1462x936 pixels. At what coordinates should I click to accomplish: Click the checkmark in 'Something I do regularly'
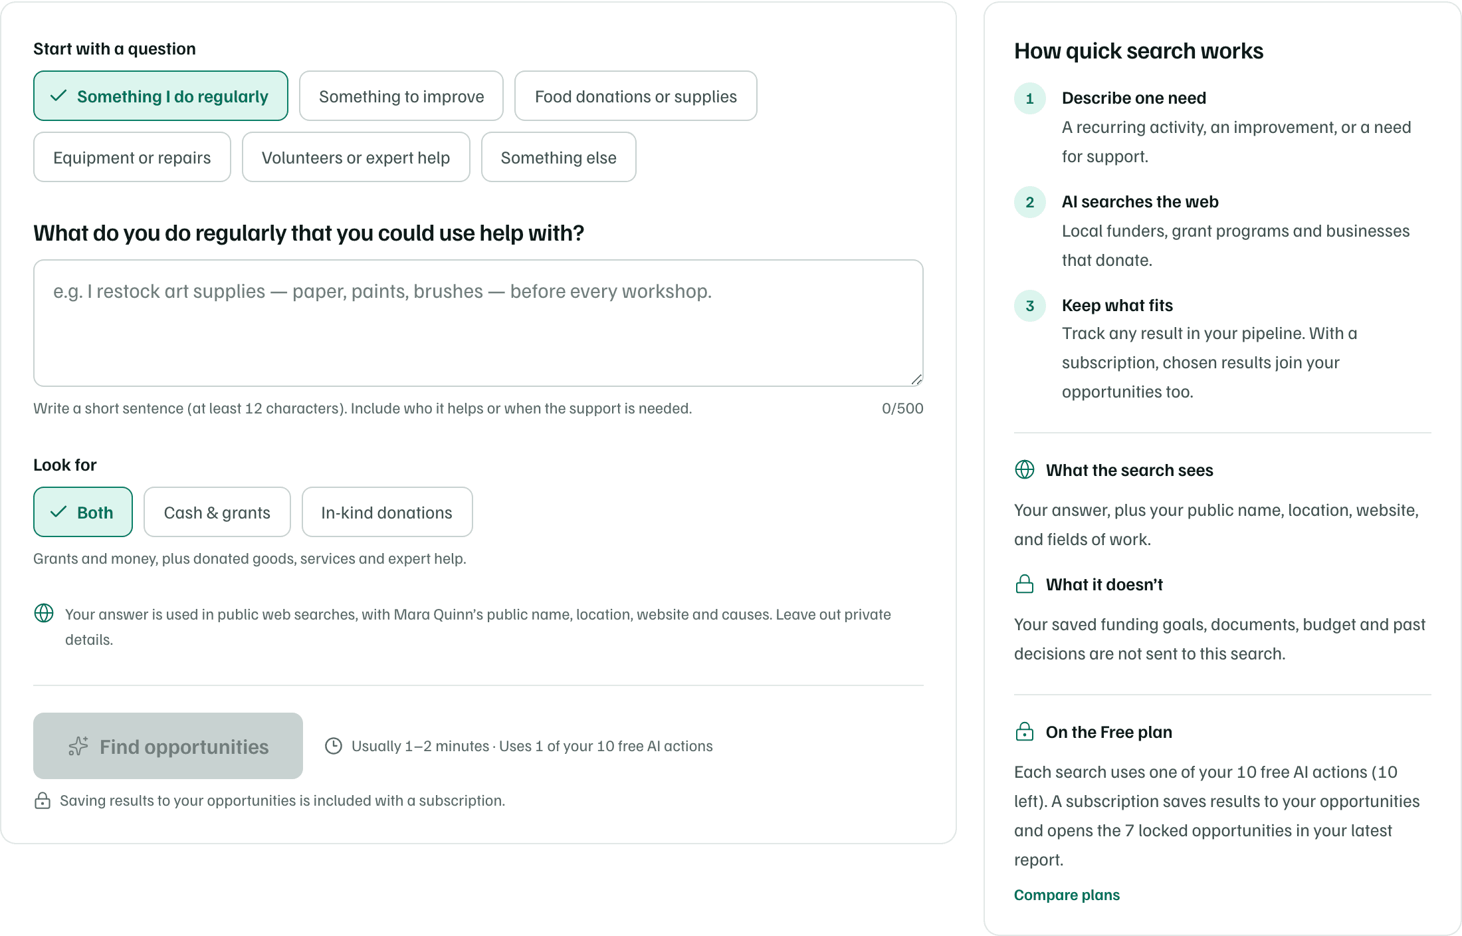[x=58, y=96]
